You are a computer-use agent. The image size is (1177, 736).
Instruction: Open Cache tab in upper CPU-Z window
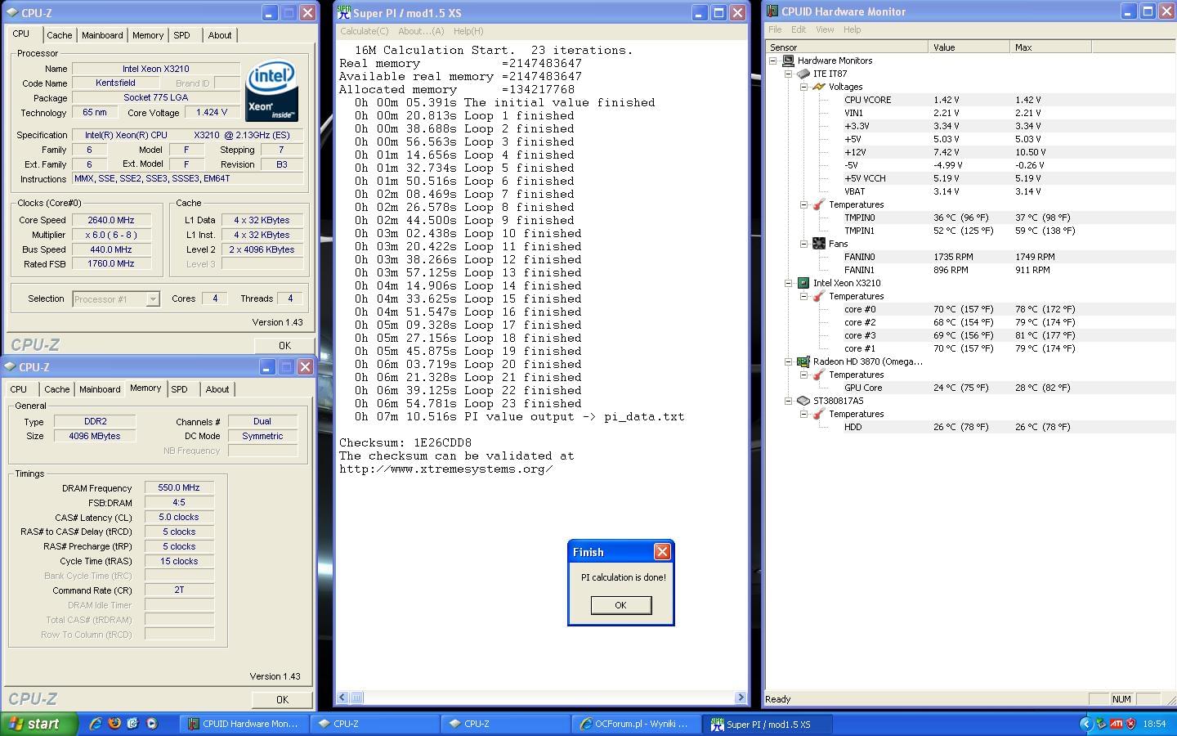(59, 35)
